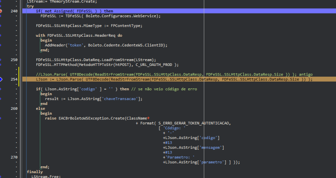336x178 pixels.
Task: Click the finally keyword
Action: [x=34, y=172]
